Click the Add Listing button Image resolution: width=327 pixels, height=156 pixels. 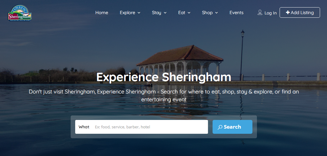click(x=300, y=12)
